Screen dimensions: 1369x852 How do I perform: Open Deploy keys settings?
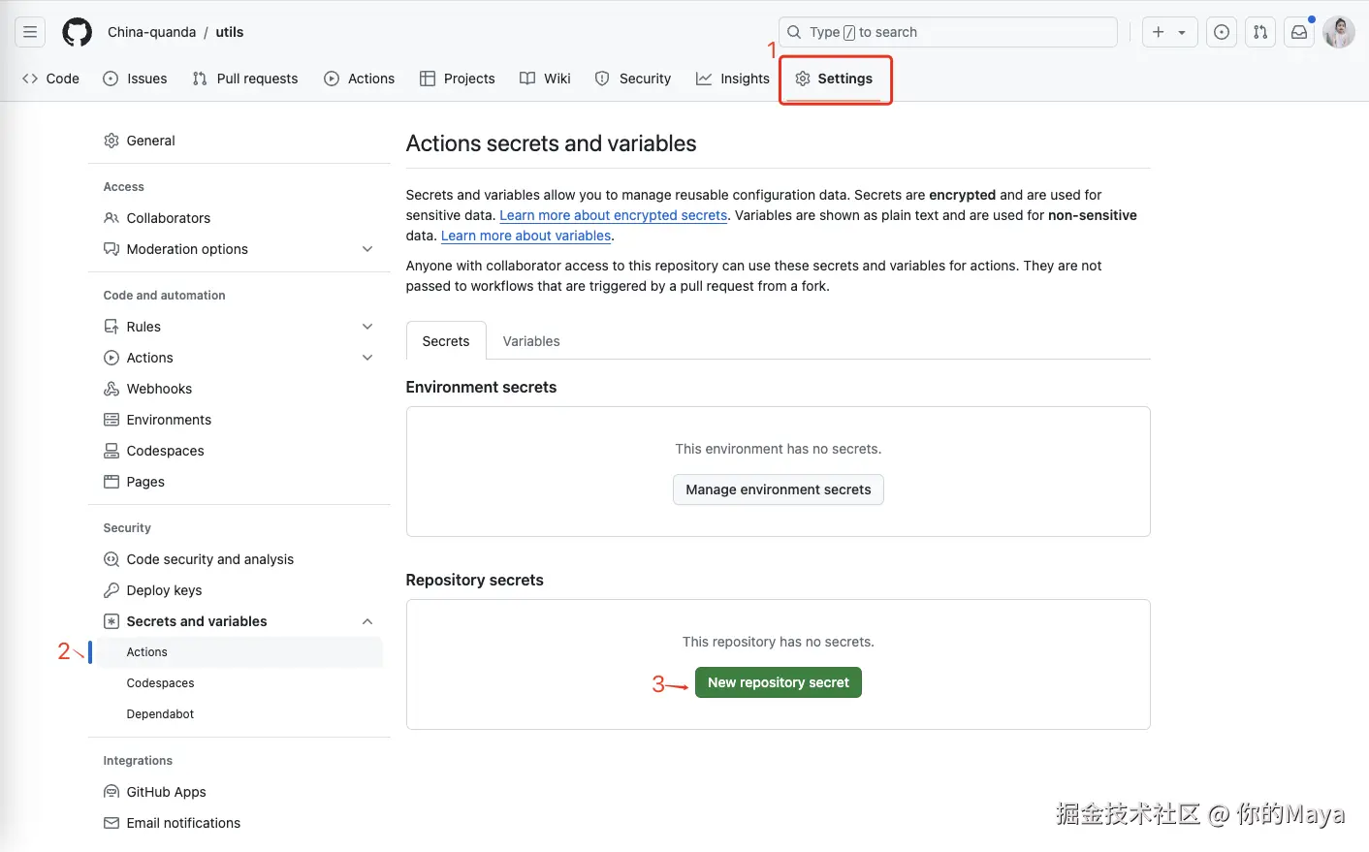[164, 590]
